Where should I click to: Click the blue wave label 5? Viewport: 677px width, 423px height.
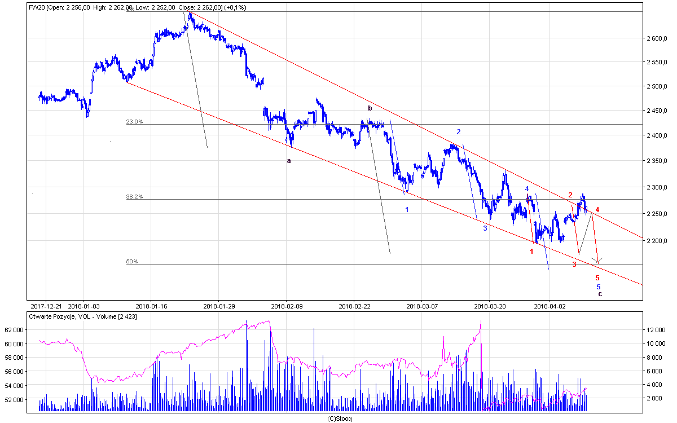(599, 287)
